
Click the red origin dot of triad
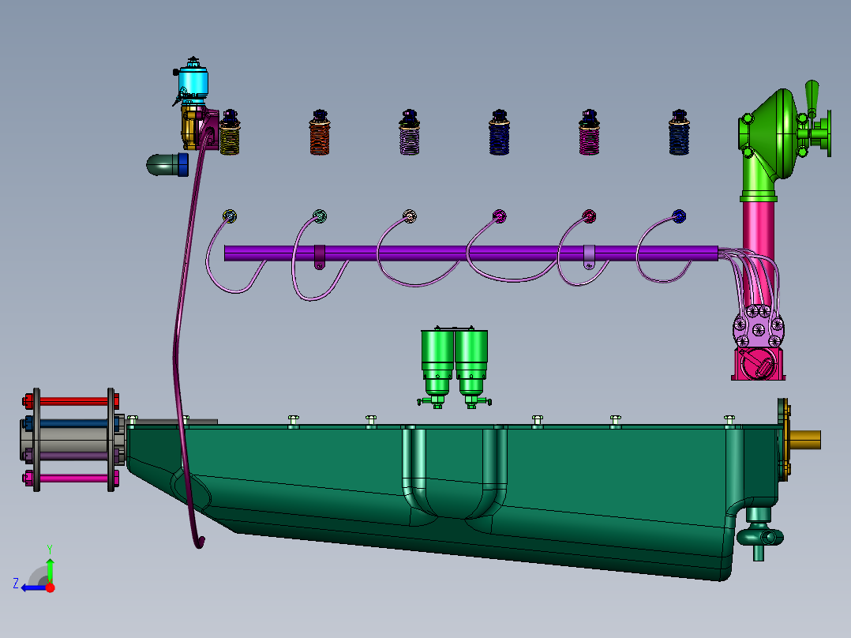[50, 587]
